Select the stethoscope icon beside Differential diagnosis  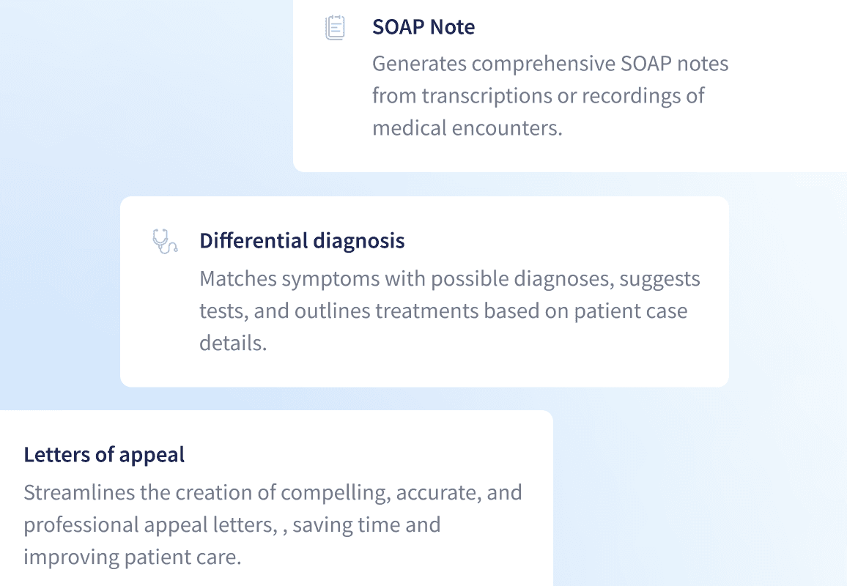pos(166,242)
